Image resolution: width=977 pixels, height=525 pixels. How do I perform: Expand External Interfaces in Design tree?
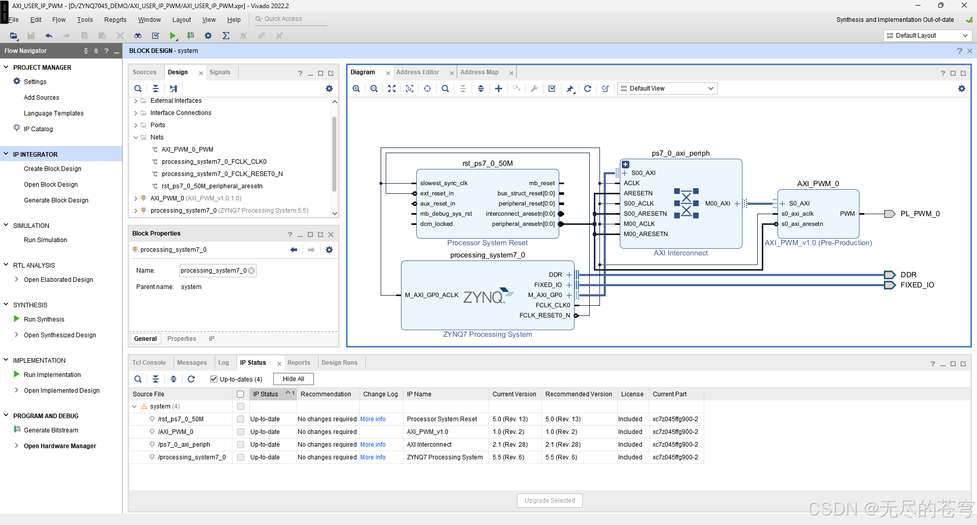click(135, 101)
